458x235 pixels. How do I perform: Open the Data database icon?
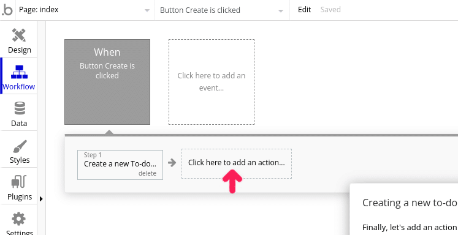pyautogui.click(x=19, y=108)
